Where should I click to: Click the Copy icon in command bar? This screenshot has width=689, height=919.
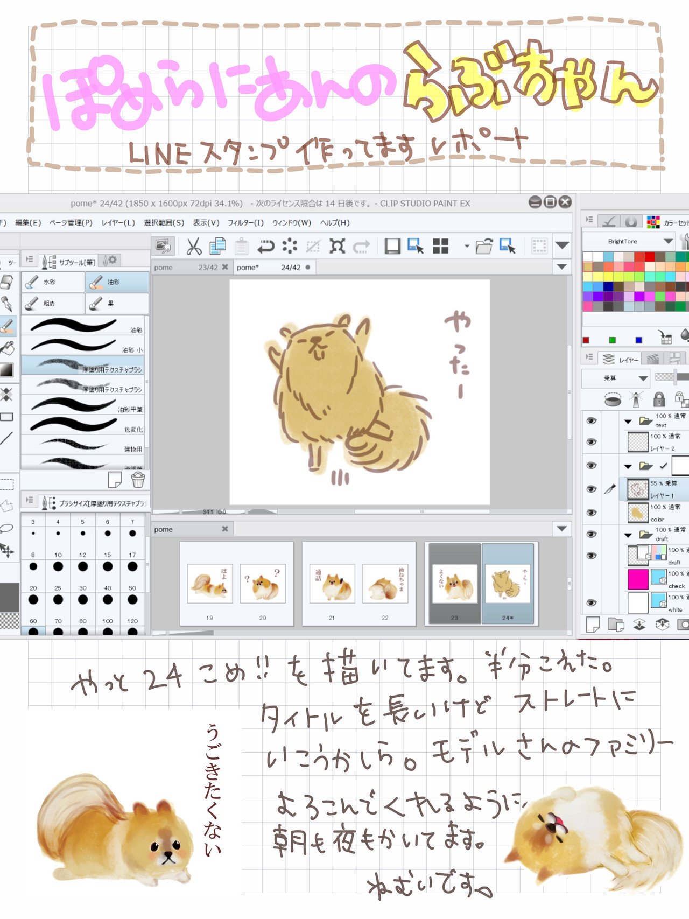point(217,247)
